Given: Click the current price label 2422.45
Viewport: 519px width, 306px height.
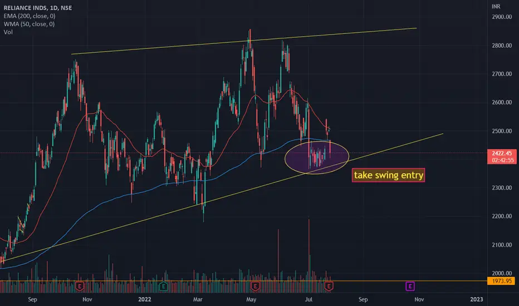Looking at the screenshot, I should [502, 153].
